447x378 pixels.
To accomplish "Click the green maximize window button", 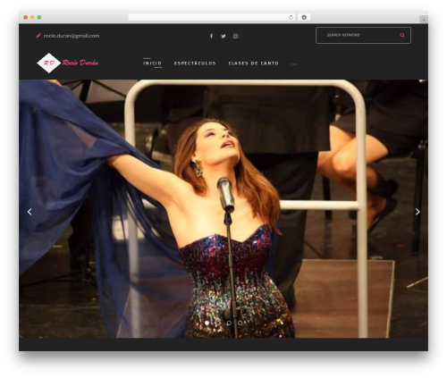I will 39,18.
